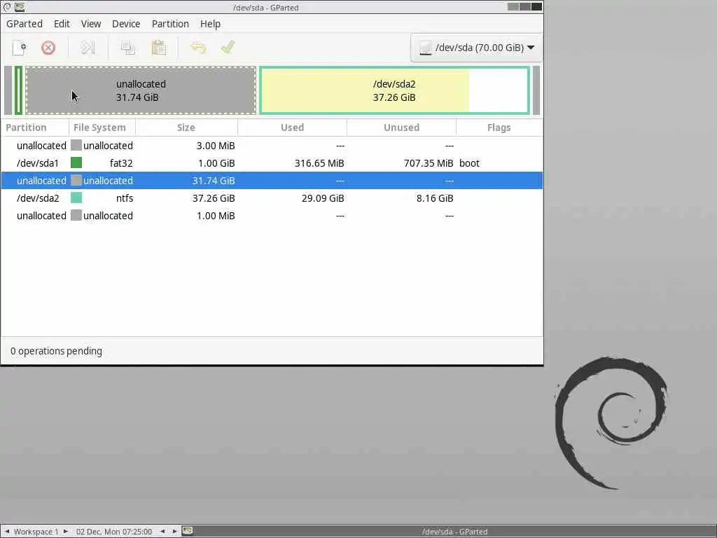Click the teal ntfs color swatch

click(76, 198)
